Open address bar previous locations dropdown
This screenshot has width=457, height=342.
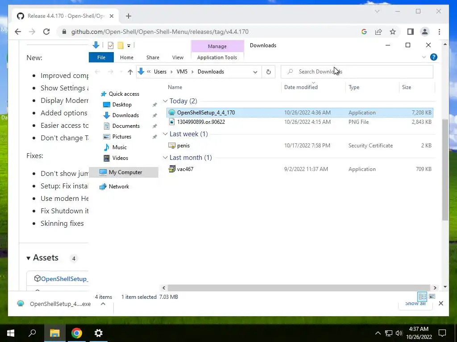pyautogui.click(x=255, y=72)
